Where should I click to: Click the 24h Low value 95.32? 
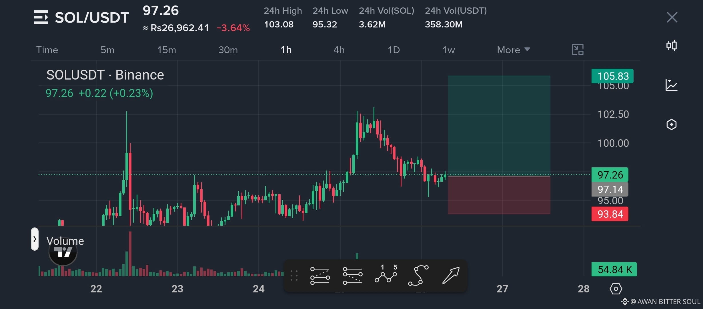tap(325, 24)
